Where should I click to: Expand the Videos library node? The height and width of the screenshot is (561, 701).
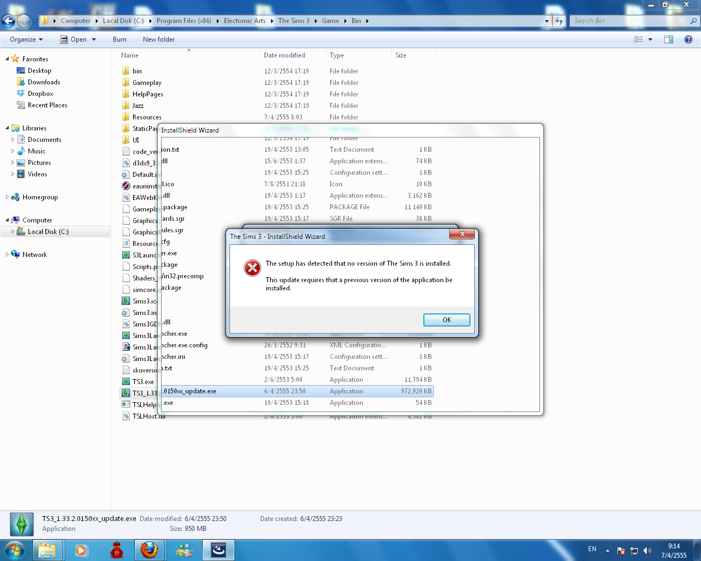click(13, 174)
